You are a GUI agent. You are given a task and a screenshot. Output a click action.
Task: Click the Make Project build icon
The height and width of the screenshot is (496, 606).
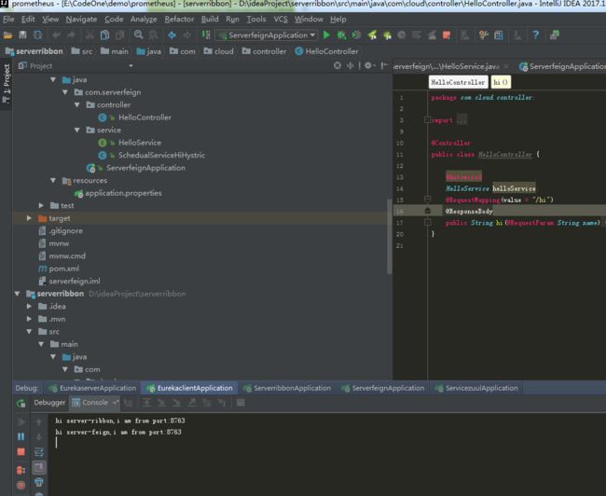(206, 35)
